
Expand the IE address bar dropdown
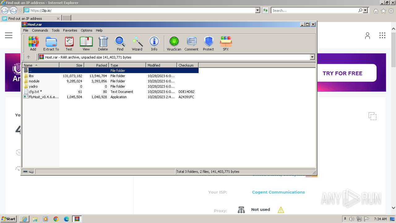pos(258,10)
